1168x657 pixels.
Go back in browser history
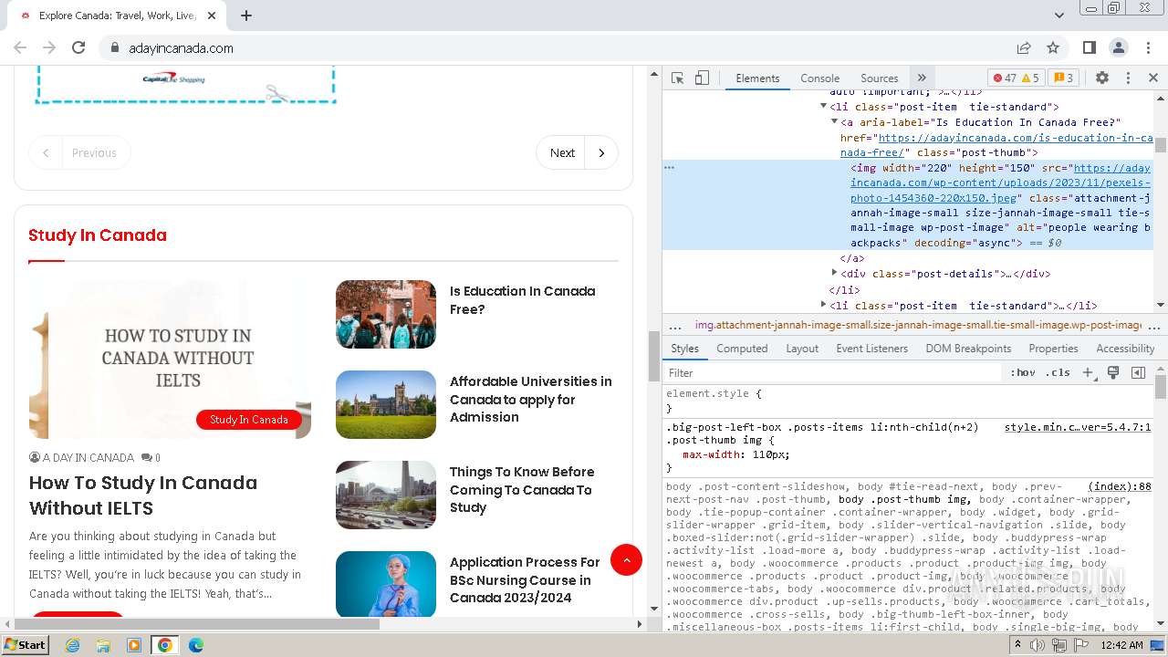pyautogui.click(x=20, y=47)
